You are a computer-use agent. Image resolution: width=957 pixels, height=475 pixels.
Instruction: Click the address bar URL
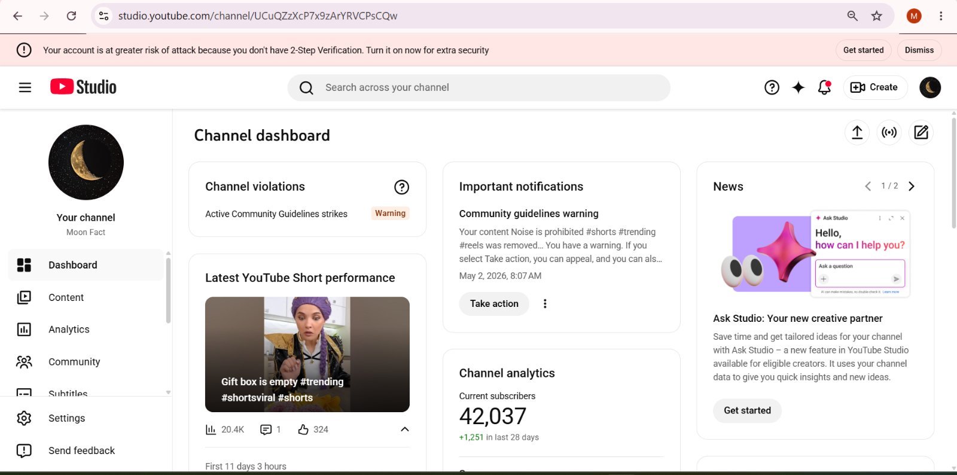point(258,16)
